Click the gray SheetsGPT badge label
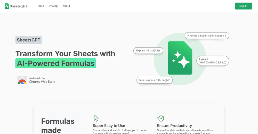 (29, 40)
